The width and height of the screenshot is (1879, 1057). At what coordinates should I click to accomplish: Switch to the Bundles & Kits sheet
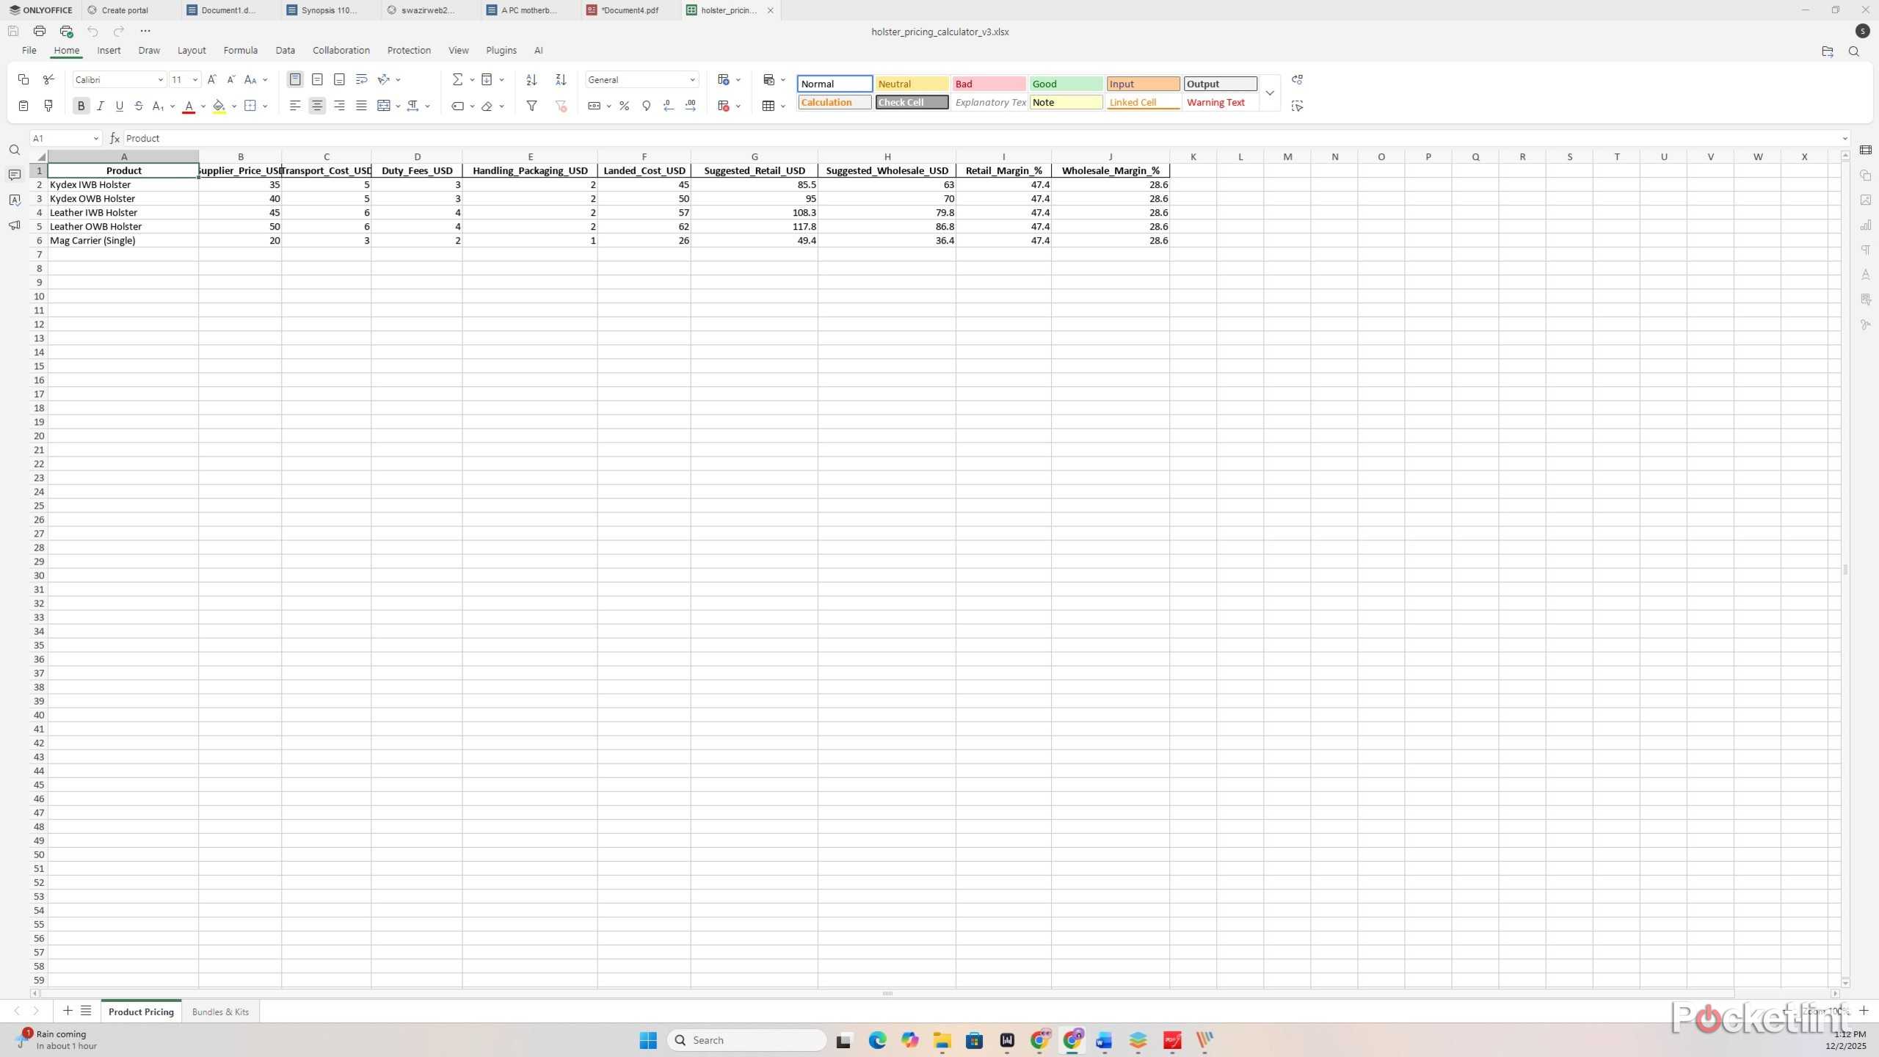click(x=220, y=1011)
